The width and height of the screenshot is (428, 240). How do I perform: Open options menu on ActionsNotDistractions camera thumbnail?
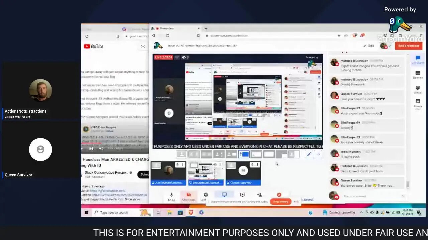(183, 164)
